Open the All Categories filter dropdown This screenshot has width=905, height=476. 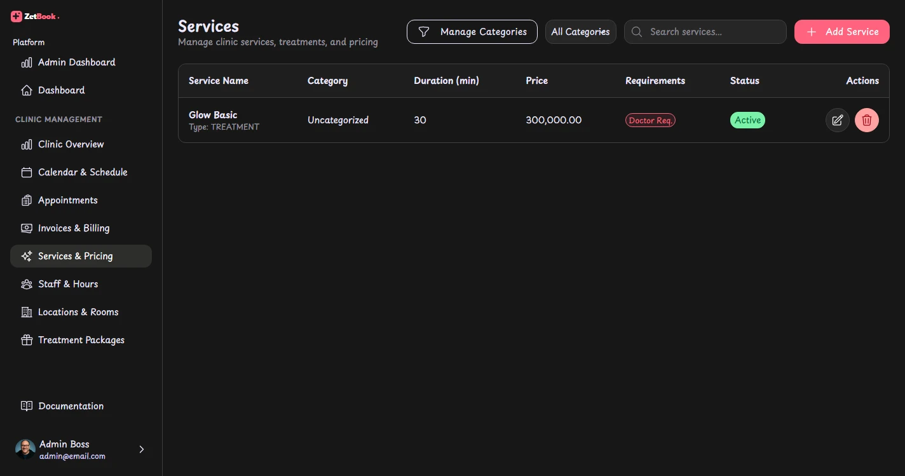tap(581, 32)
